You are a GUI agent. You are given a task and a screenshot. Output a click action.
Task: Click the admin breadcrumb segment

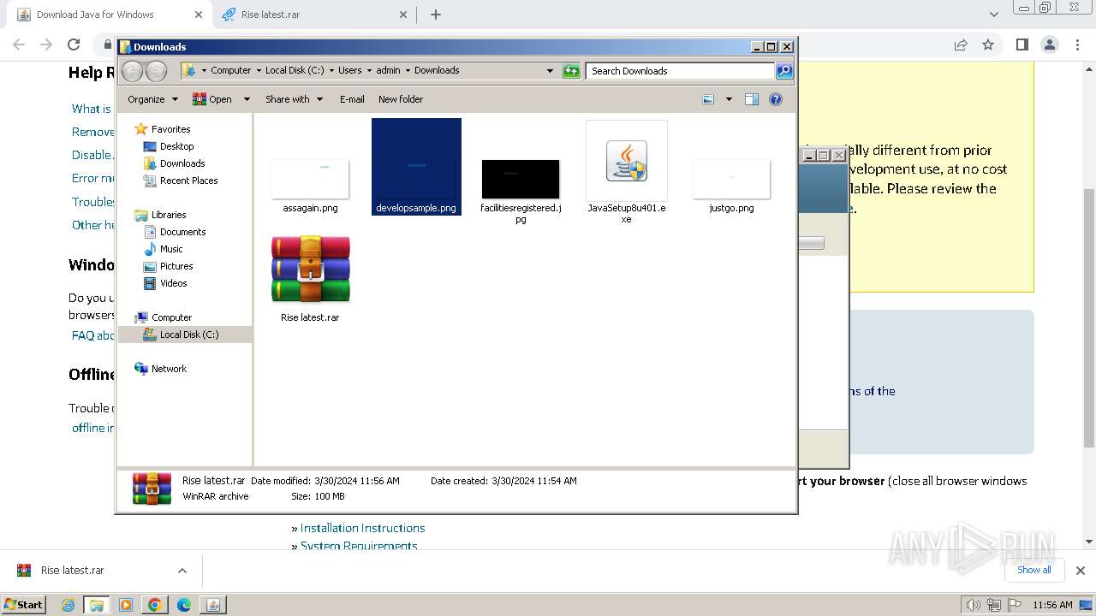pyautogui.click(x=388, y=71)
